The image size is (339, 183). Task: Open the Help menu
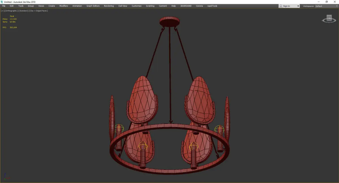(173, 6)
